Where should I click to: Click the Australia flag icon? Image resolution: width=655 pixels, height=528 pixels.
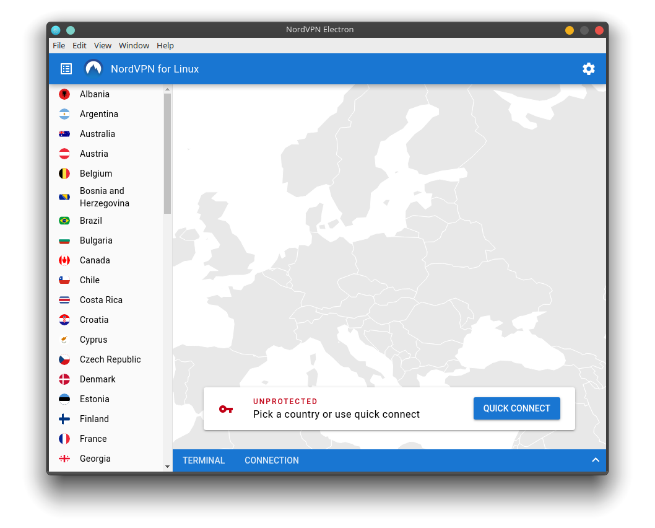(64, 134)
